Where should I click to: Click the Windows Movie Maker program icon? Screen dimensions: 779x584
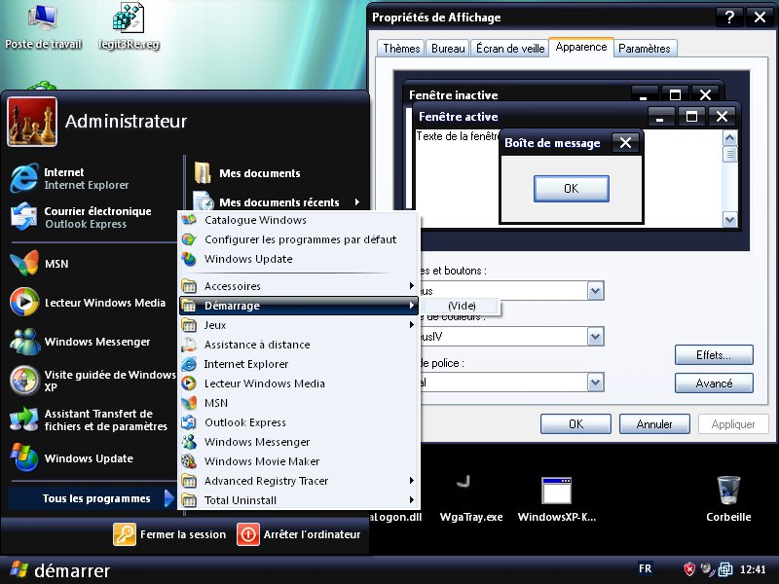189,461
